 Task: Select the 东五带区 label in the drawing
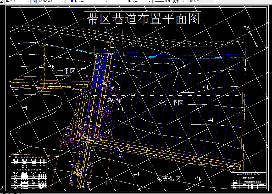coord(169,179)
